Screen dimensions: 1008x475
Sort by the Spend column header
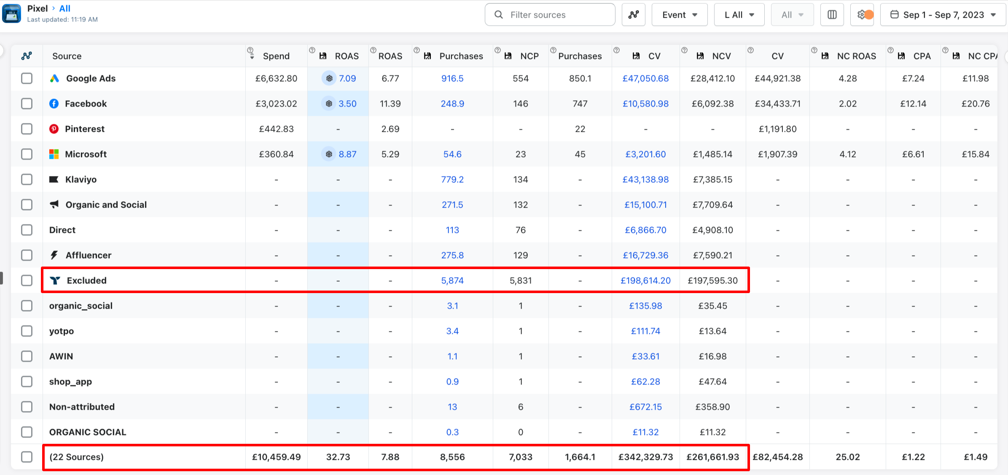(x=276, y=56)
